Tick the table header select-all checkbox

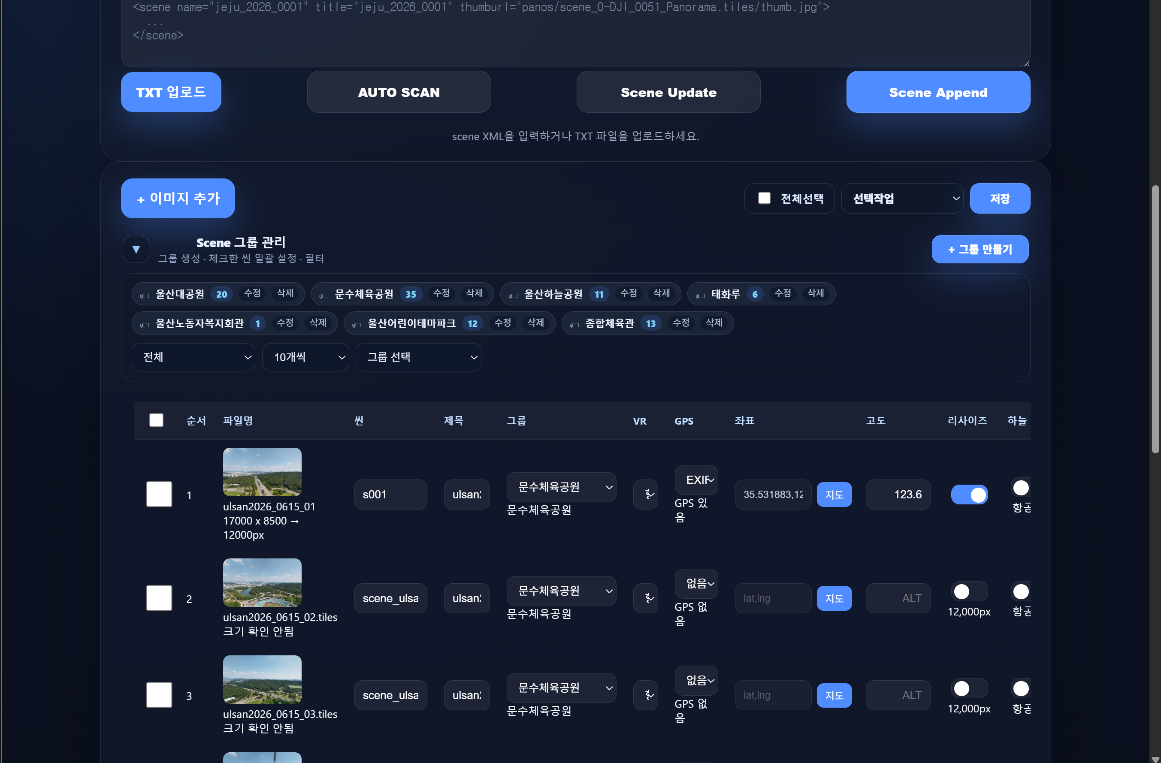pos(156,420)
